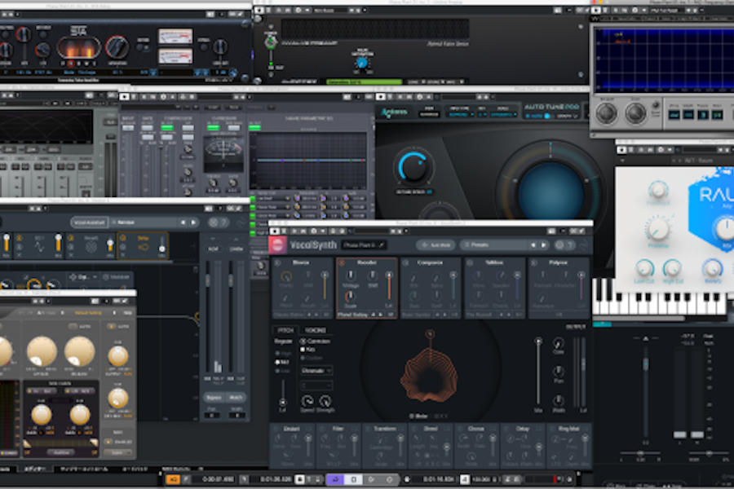Toggle the Vocoder module power icon
Image resolution: width=734 pixels, height=489 pixels.
click(340, 264)
